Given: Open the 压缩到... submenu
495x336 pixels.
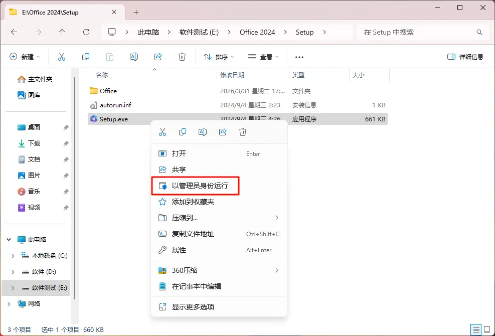Looking at the screenshot, I should (219, 218).
